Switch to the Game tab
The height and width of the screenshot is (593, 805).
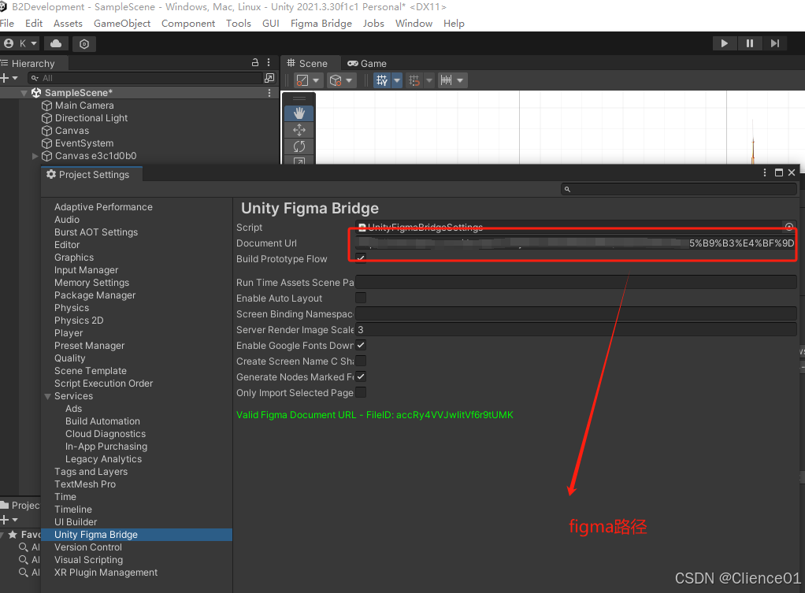tap(366, 63)
